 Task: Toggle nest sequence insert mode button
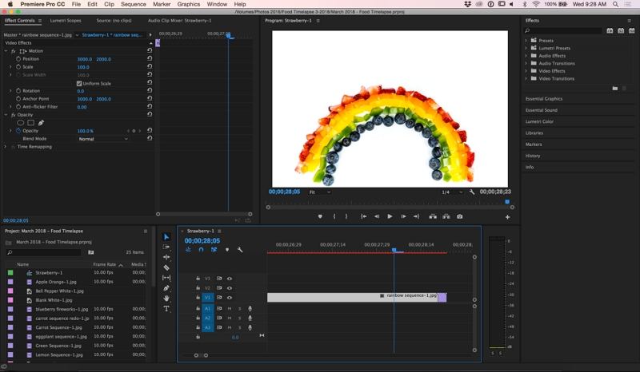(x=188, y=249)
